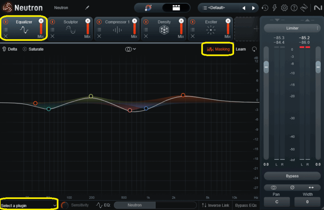Click the Sensitivity knob
The width and height of the screenshot is (324, 210).
coord(64,205)
